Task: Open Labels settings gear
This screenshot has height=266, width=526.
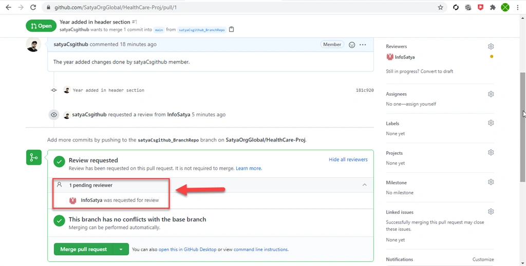Action: pyautogui.click(x=491, y=123)
